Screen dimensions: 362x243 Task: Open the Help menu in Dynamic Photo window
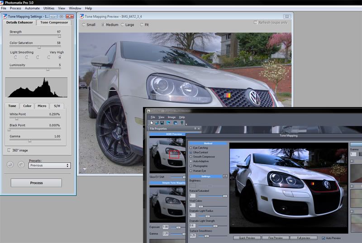182,117
